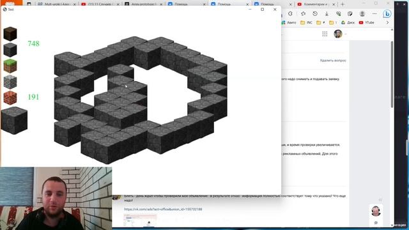Open the chat avatar at bottom right

[x=376, y=211]
